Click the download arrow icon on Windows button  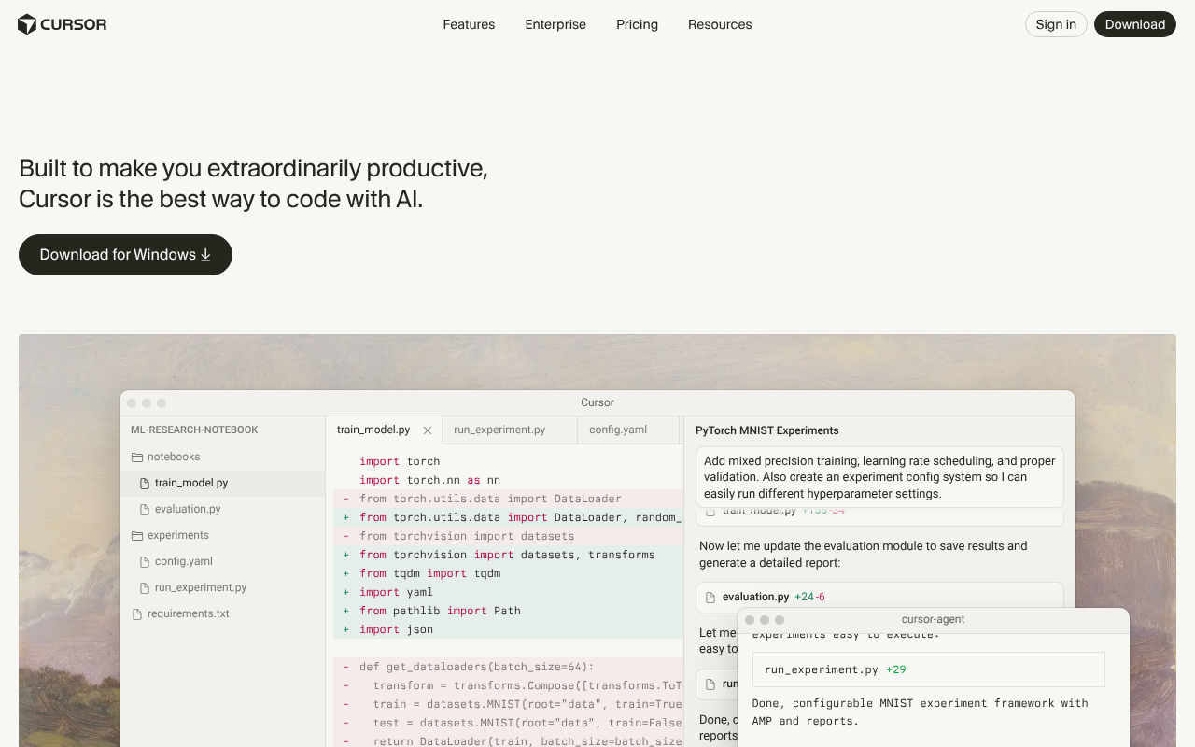click(x=205, y=255)
